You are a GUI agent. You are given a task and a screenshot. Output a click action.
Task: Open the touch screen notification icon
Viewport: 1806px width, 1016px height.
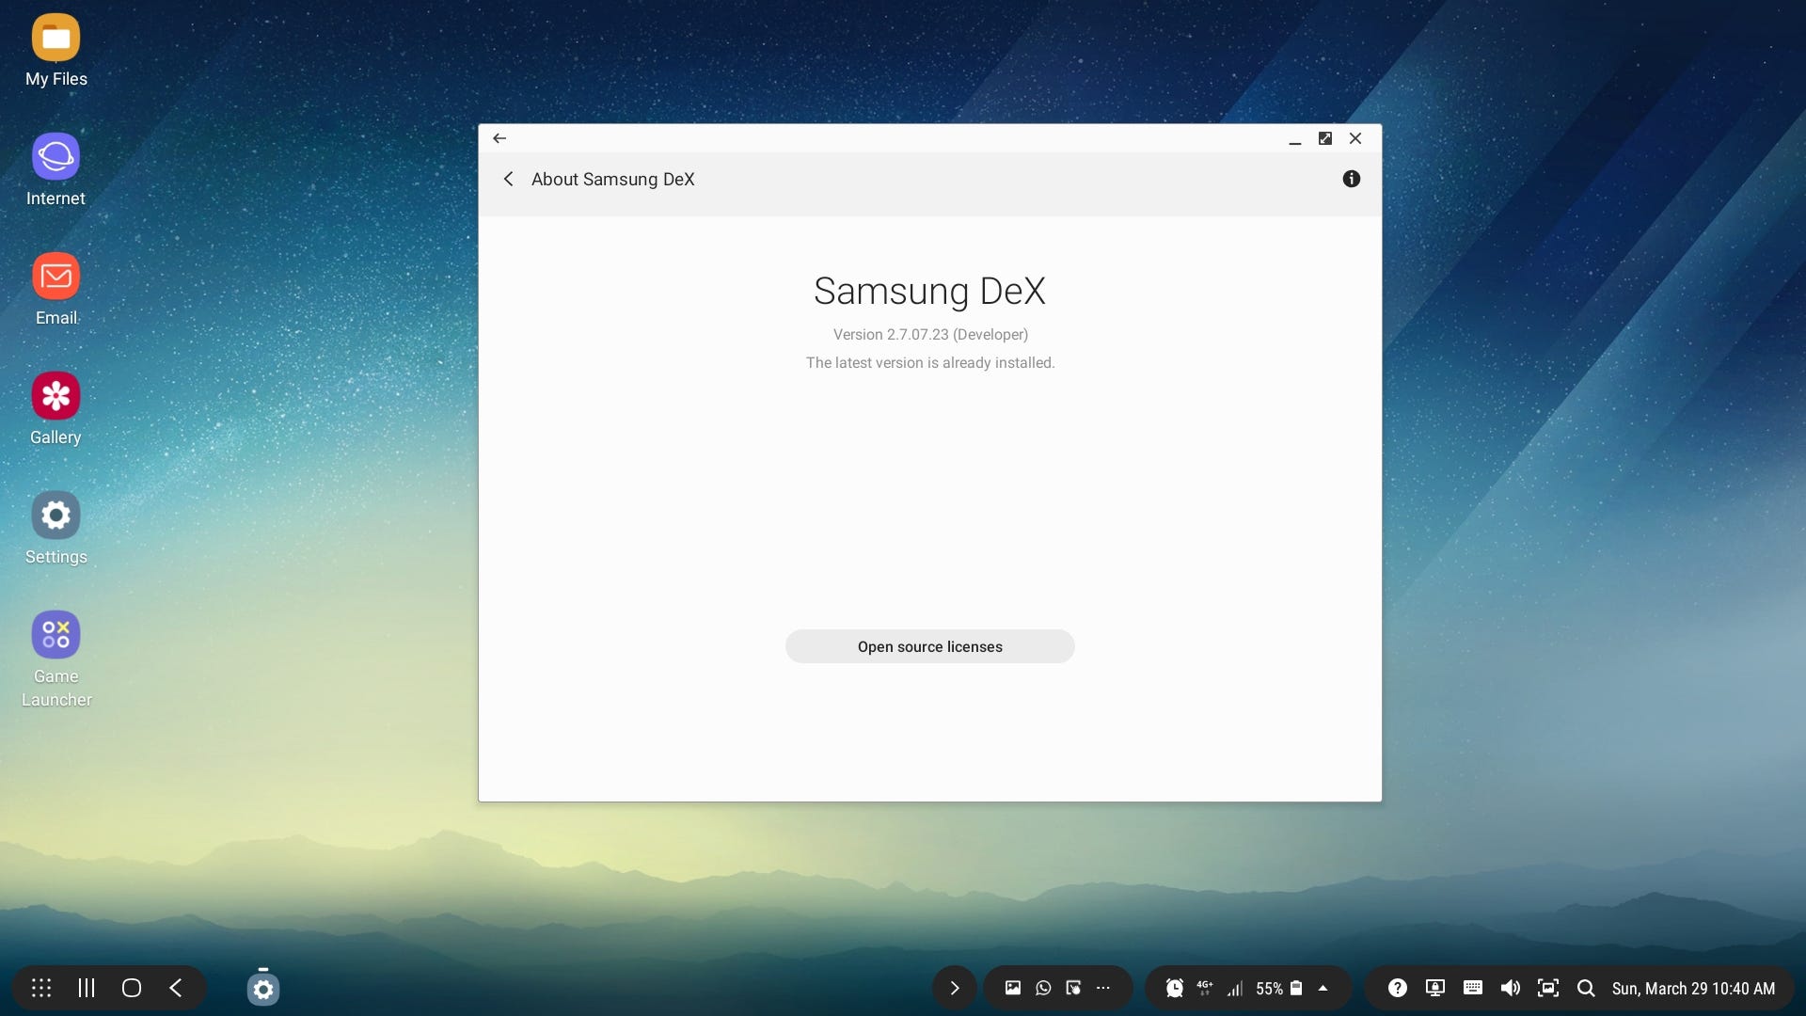(1073, 988)
